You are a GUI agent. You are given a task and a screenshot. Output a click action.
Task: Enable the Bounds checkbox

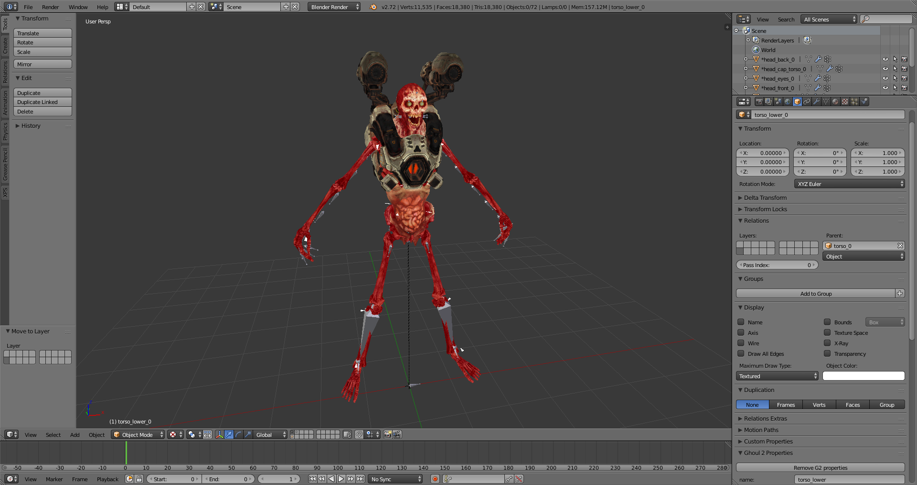tap(827, 322)
